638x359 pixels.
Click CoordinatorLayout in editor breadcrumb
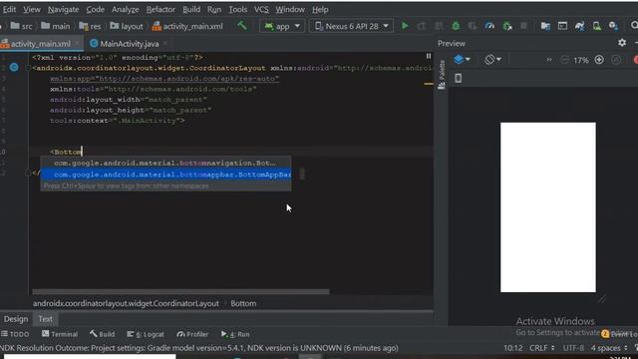click(x=126, y=303)
